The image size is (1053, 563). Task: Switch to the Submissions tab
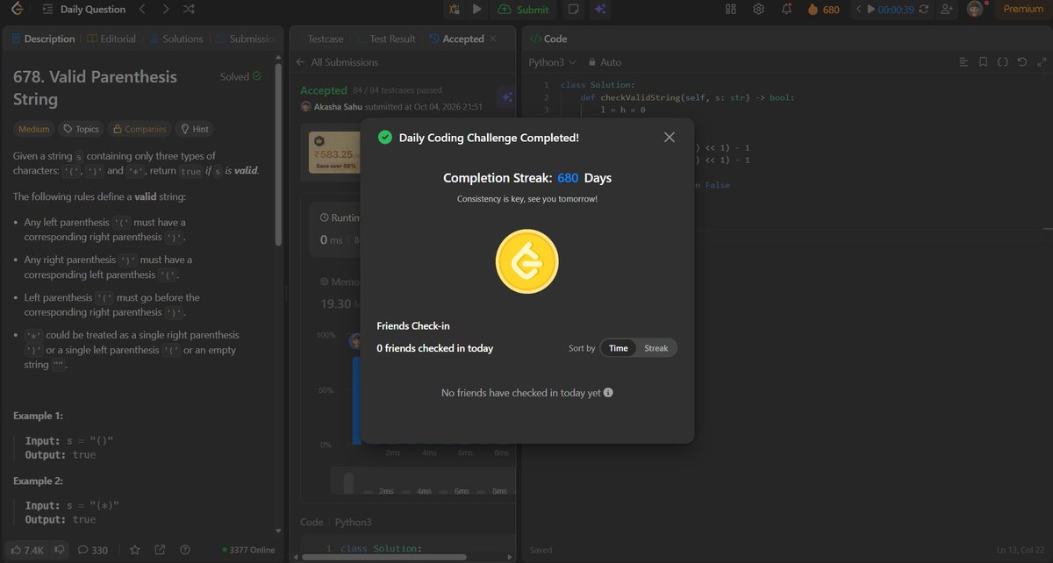245,39
